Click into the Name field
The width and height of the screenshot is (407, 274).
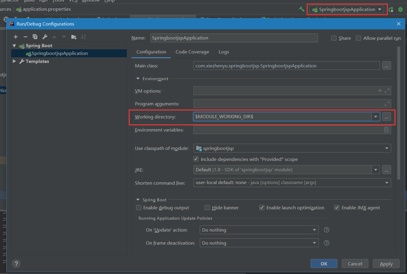click(x=234, y=38)
